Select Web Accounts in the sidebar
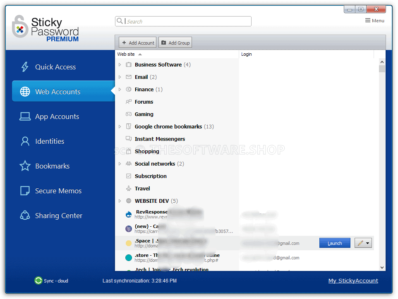The image size is (398, 299). (x=63, y=91)
